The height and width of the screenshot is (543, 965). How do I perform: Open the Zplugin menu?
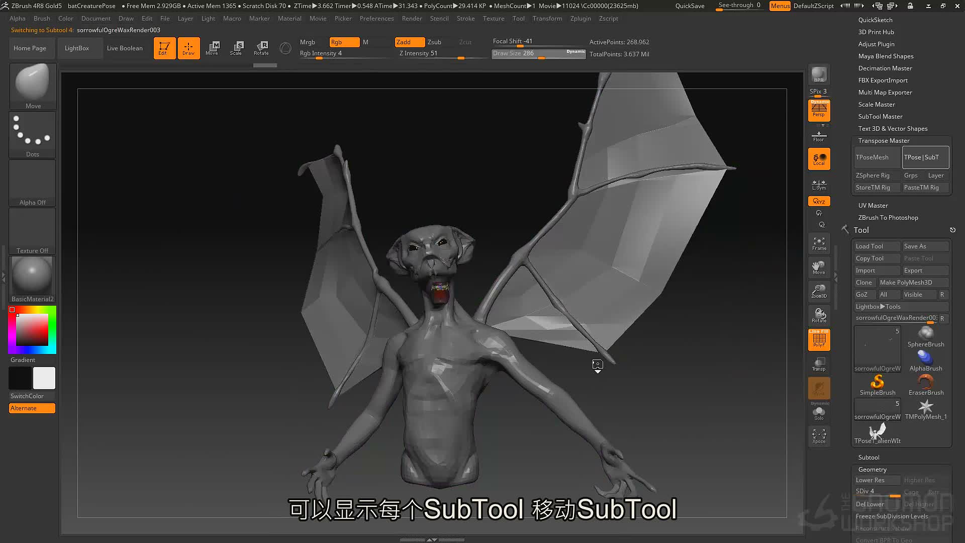tap(581, 19)
